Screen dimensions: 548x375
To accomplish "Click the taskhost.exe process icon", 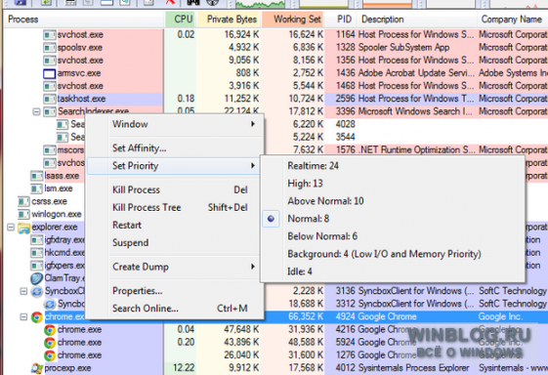I will pos(49,99).
